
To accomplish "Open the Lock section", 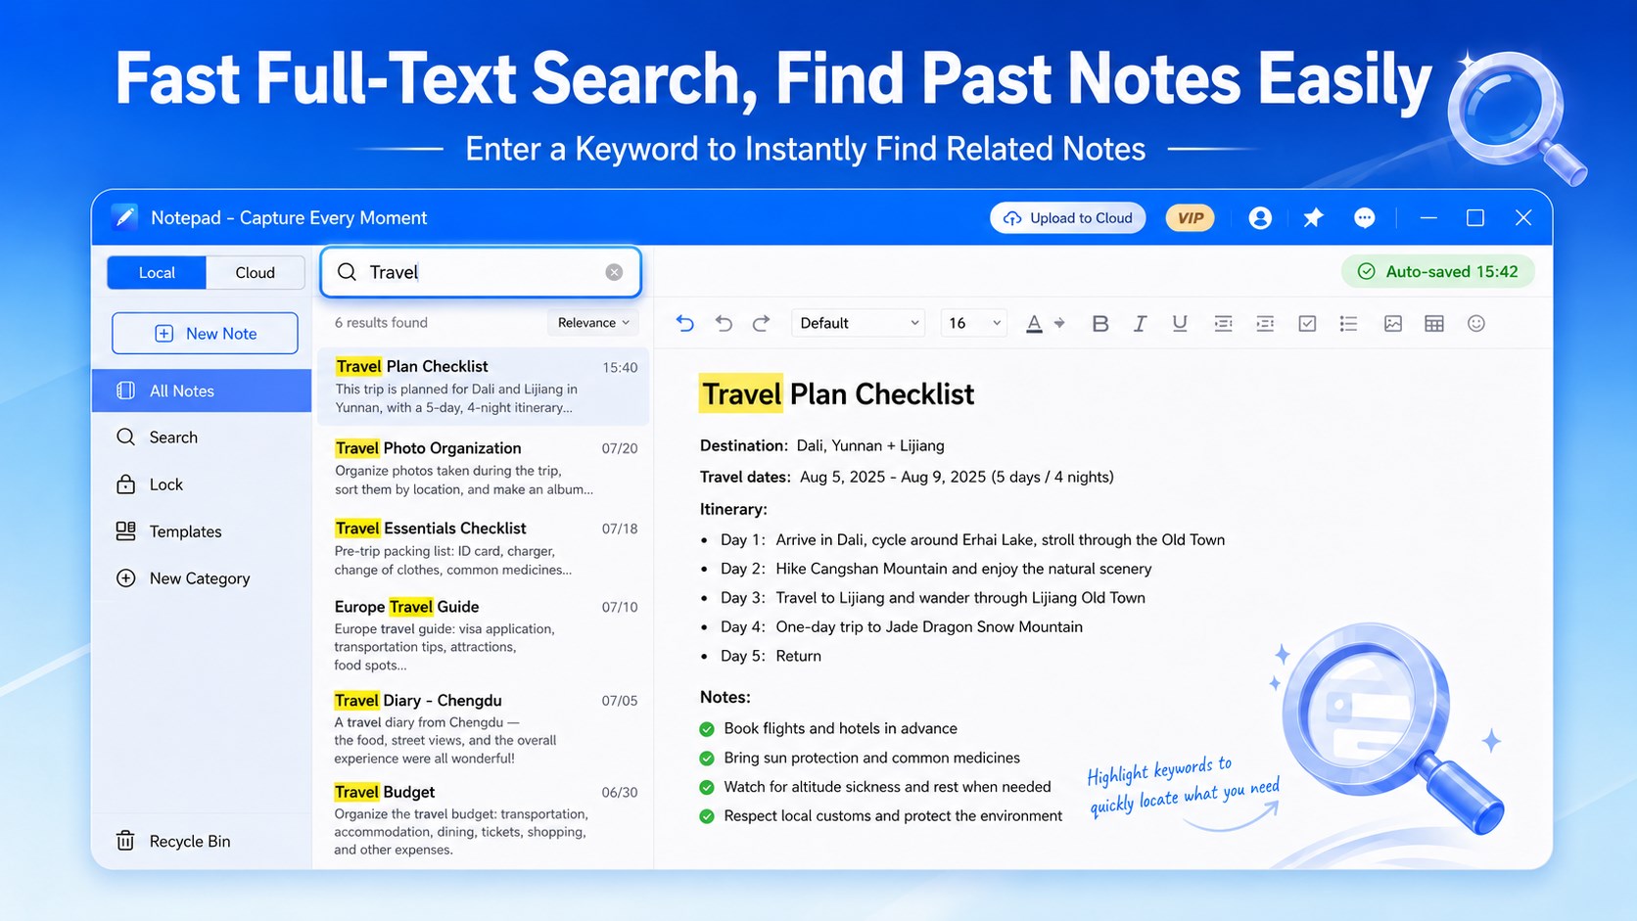I will [202, 484].
